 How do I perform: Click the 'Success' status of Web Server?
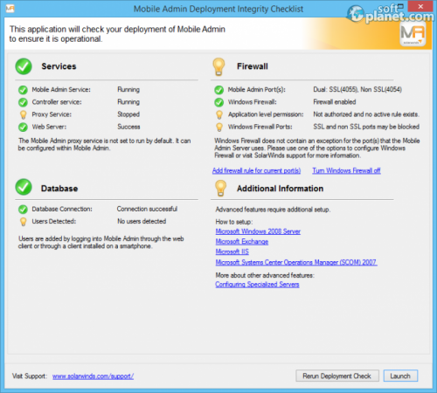[x=128, y=127]
